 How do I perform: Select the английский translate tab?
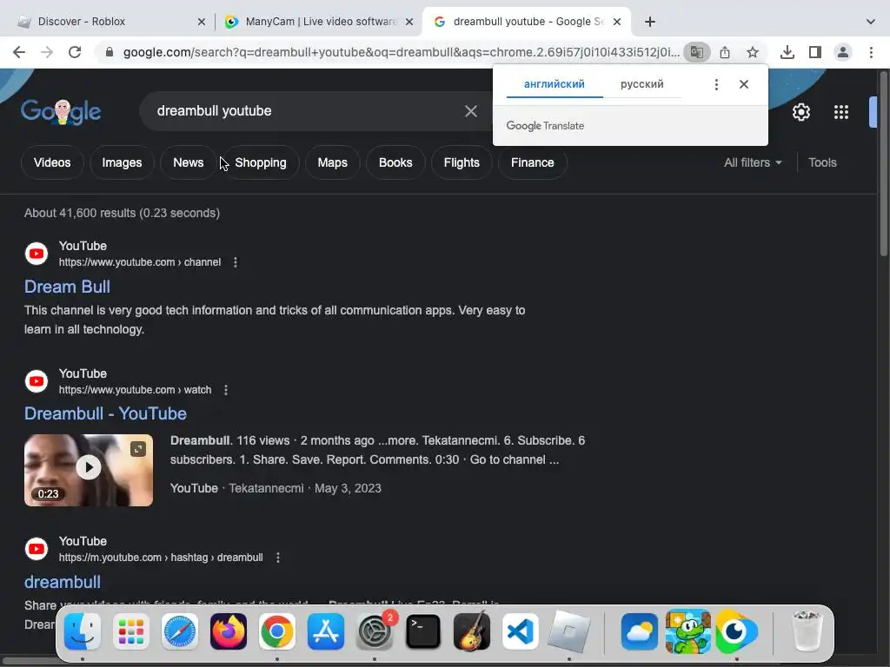[554, 84]
